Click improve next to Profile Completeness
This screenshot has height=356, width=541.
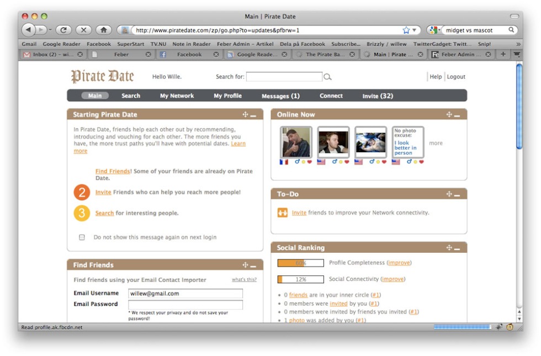pyautogui.click(x=399, y=263)
